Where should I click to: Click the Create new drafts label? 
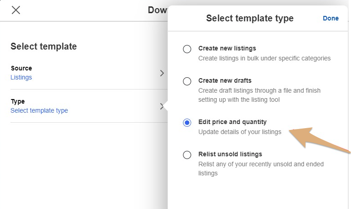[225, 80]
